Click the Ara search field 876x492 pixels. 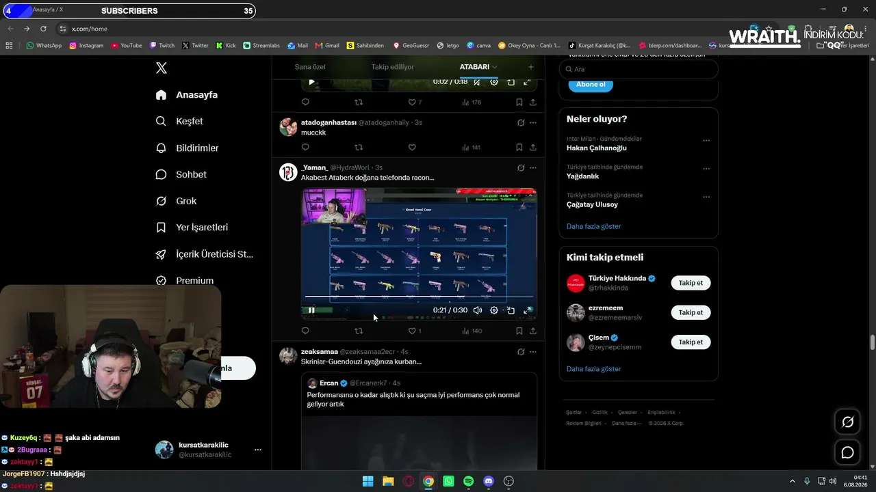point(639,69)
